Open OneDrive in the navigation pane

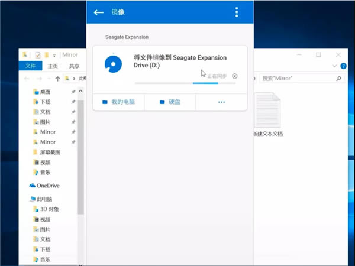[44, 186]
